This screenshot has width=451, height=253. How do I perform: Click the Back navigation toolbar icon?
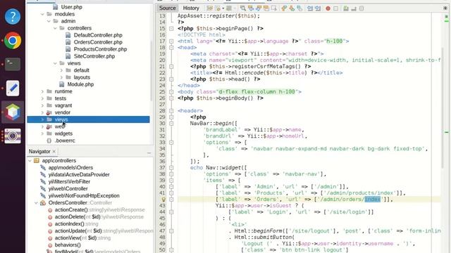coord(218,8)
